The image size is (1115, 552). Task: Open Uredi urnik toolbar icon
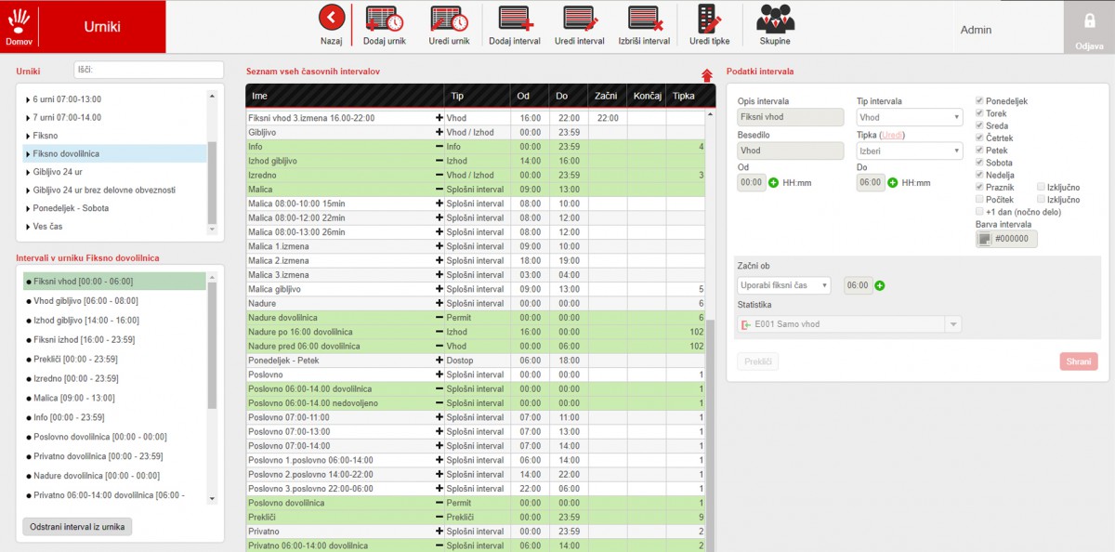pyautogui.click(x=449, y=19)
